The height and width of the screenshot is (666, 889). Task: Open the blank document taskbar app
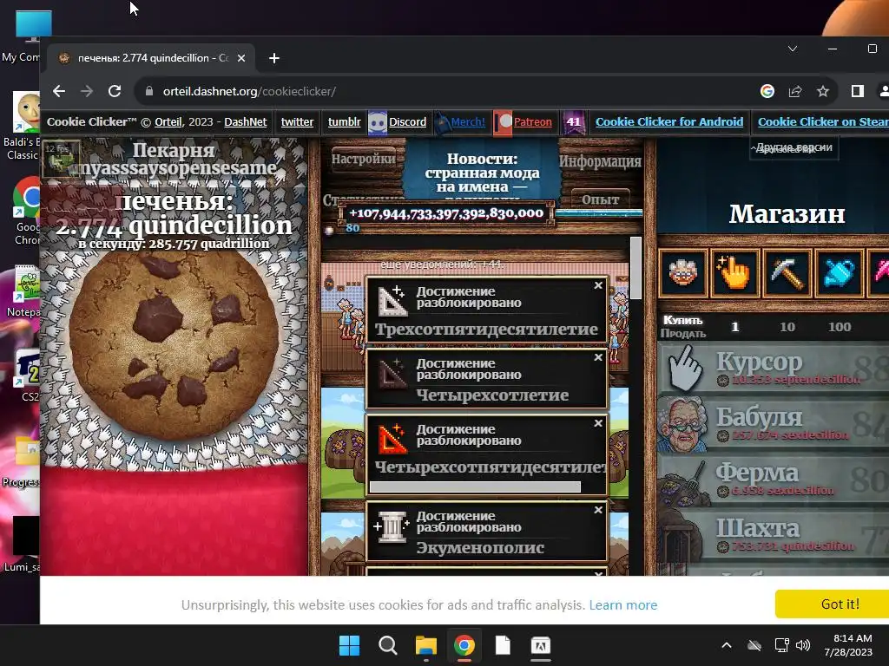(x=503, y=645)
